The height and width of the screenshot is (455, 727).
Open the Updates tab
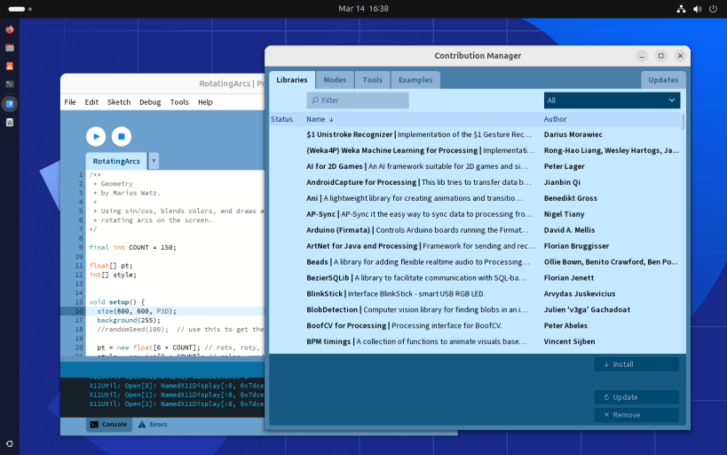tap(663, 80)
